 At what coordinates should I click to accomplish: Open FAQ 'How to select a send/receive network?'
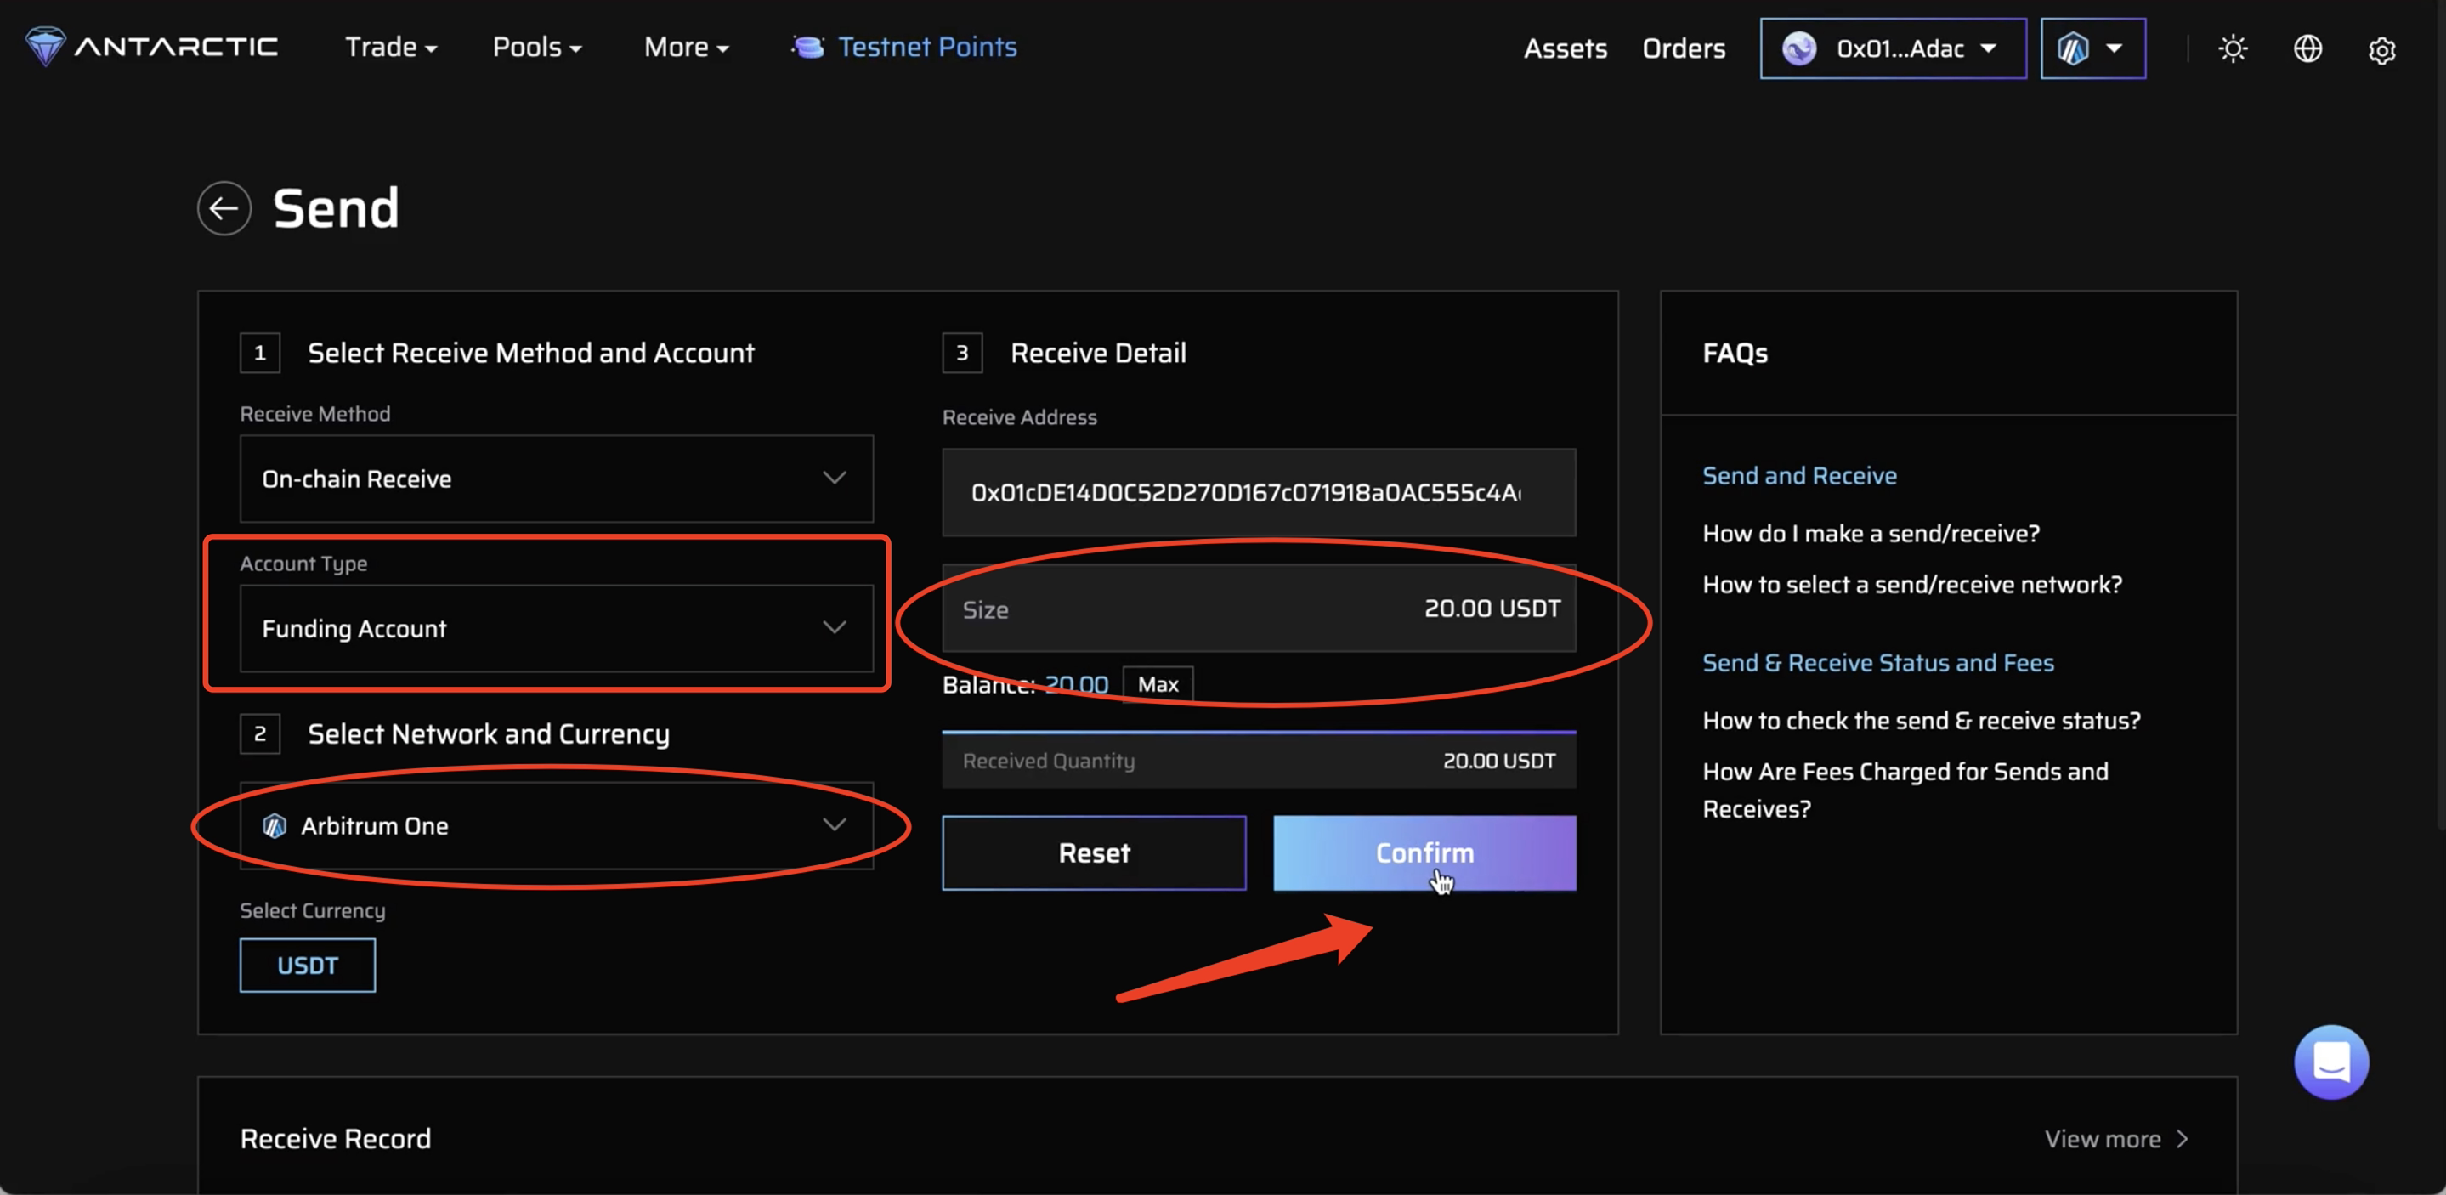point(1911,584)
